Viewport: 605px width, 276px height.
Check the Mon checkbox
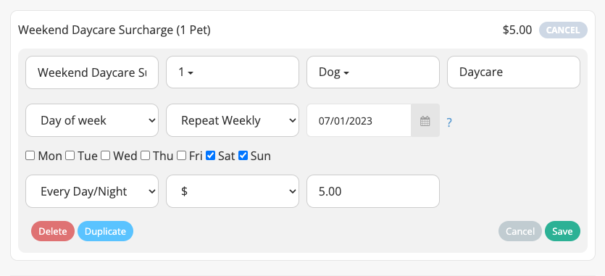30,156
